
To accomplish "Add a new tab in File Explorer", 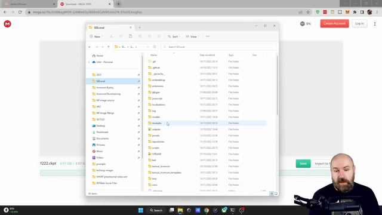I will pos(140,27).
